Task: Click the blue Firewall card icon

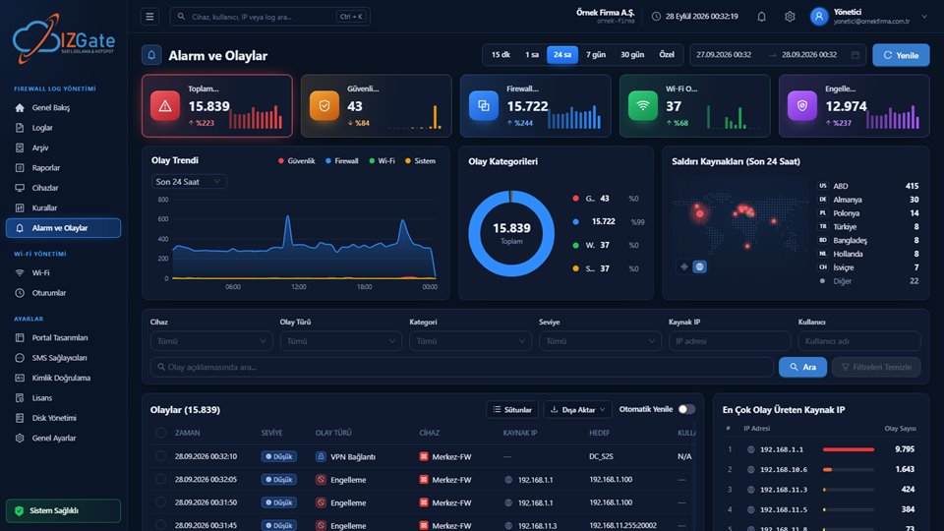Action: click(484, 106)
